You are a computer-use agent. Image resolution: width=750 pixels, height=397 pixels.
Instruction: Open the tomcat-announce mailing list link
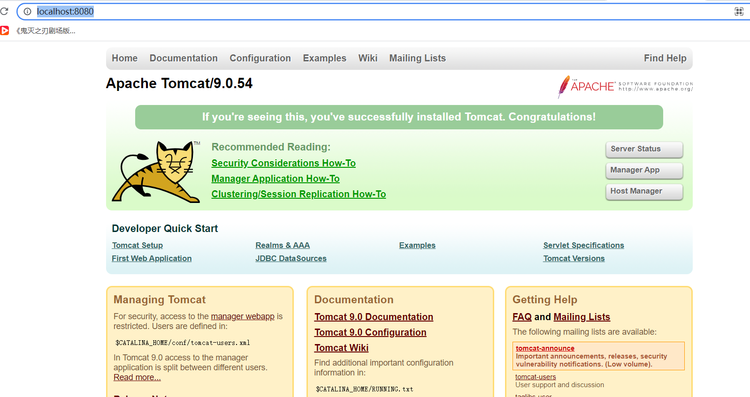[545, 348]
